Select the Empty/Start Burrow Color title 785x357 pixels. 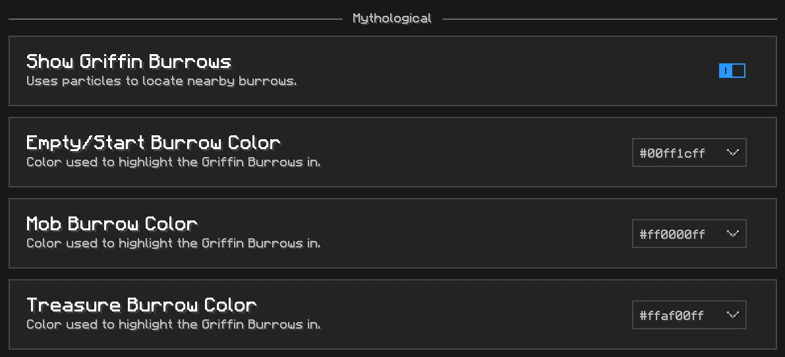click(153, 143)
